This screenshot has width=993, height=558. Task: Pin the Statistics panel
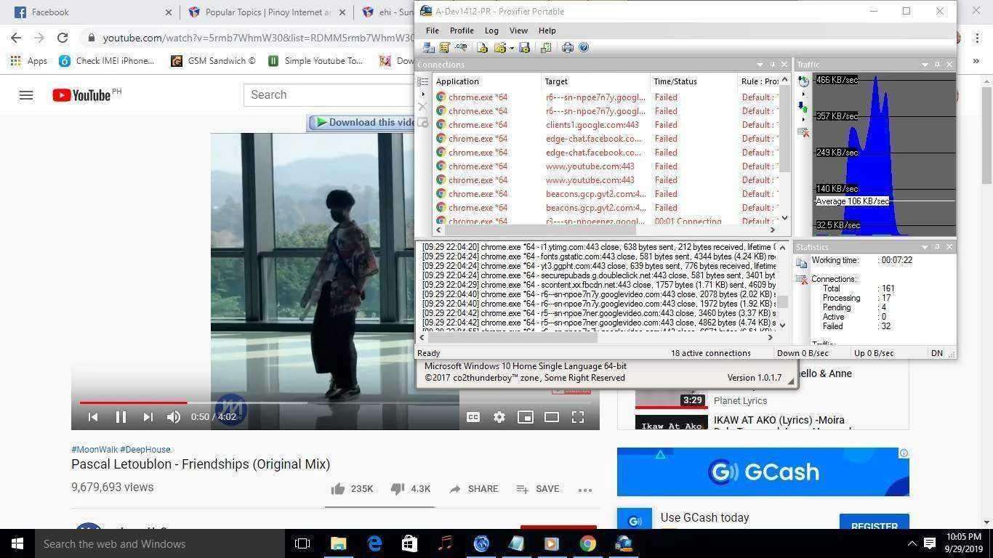(937, 247)
